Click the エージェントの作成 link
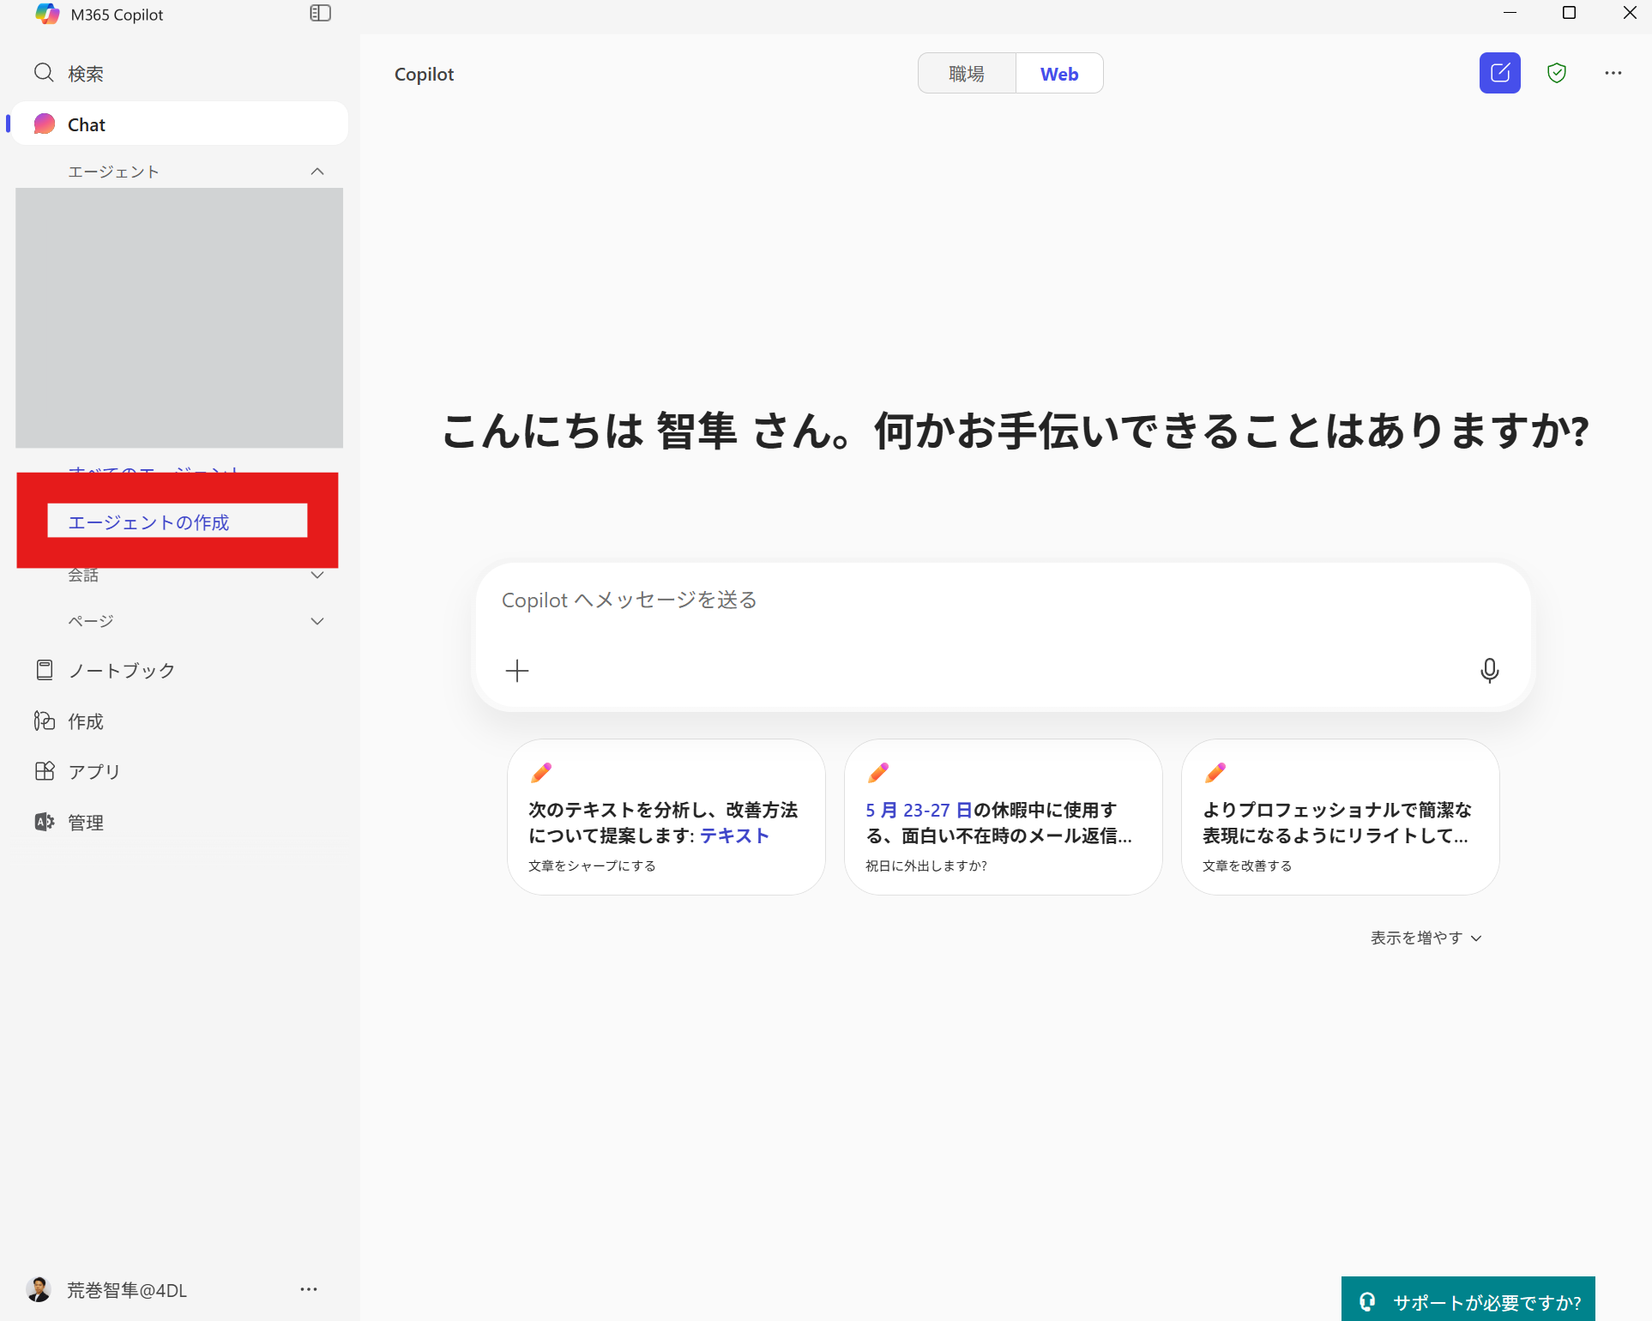 149,522
